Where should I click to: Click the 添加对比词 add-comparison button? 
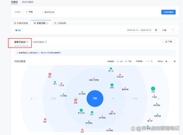48,12
